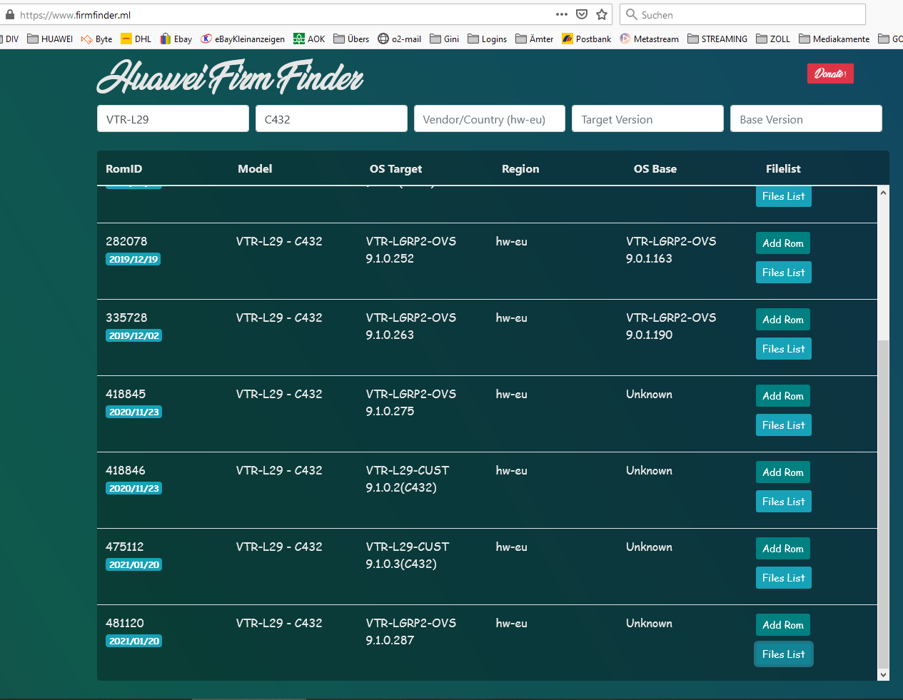The width and height of the screenshot is (903, 700).
Task: Click OS Target text 9.1.0.3(C432)
Action: (401, 564)
